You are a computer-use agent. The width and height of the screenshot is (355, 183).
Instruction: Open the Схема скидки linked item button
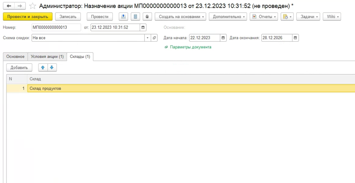point(154,38)
